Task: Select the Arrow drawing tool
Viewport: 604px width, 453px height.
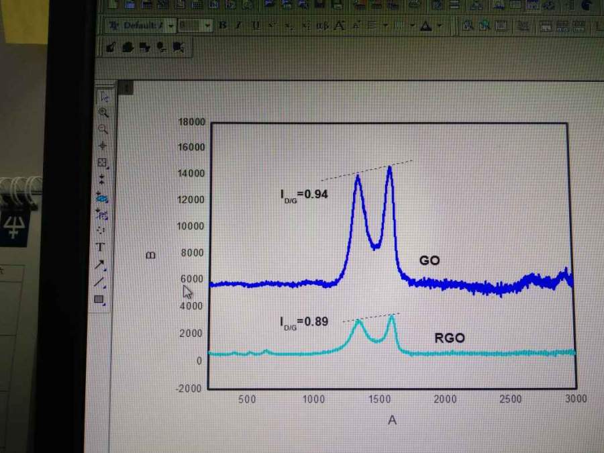Action: click(100, 264)
